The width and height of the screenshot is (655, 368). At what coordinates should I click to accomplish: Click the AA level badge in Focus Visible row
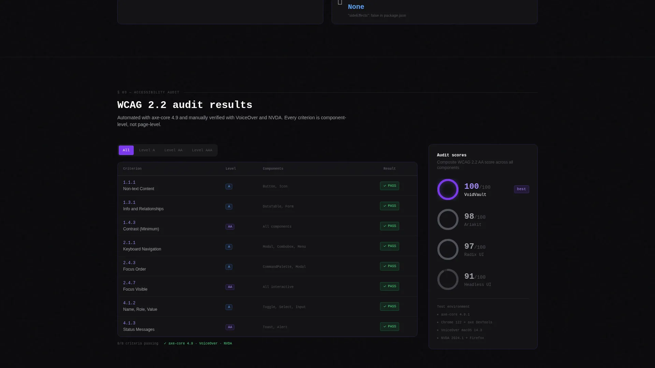coord(230,287)
